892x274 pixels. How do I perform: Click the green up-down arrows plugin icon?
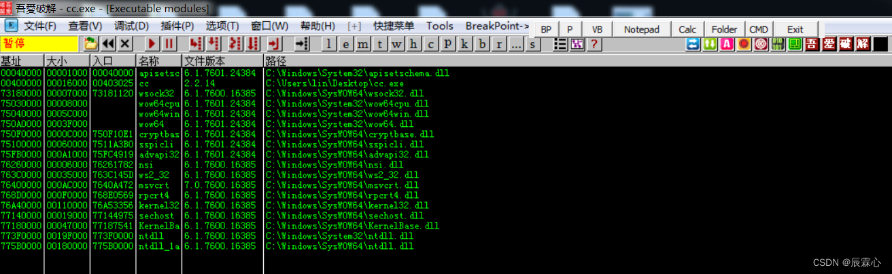(x=710, y=44)
